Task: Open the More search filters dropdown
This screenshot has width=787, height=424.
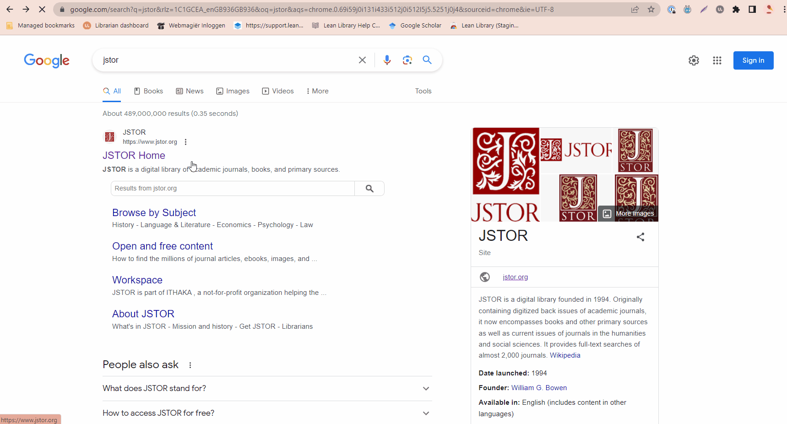Action: click(x=317, y=91)
